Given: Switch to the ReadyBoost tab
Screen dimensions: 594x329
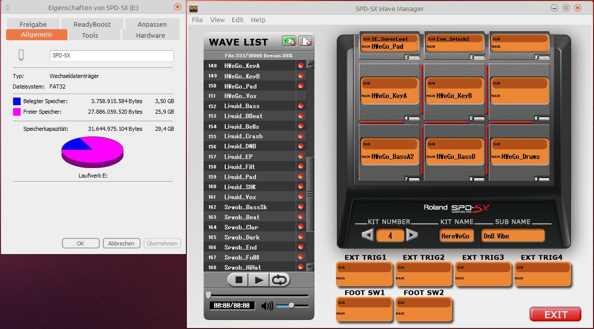Looking at the screenshot, I should [92, 24].
